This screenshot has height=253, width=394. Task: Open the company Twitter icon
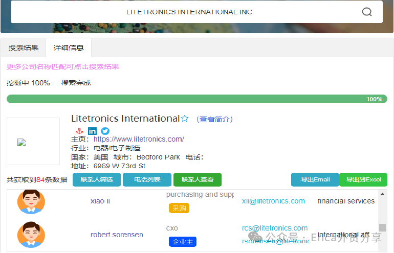pos(105,131)
